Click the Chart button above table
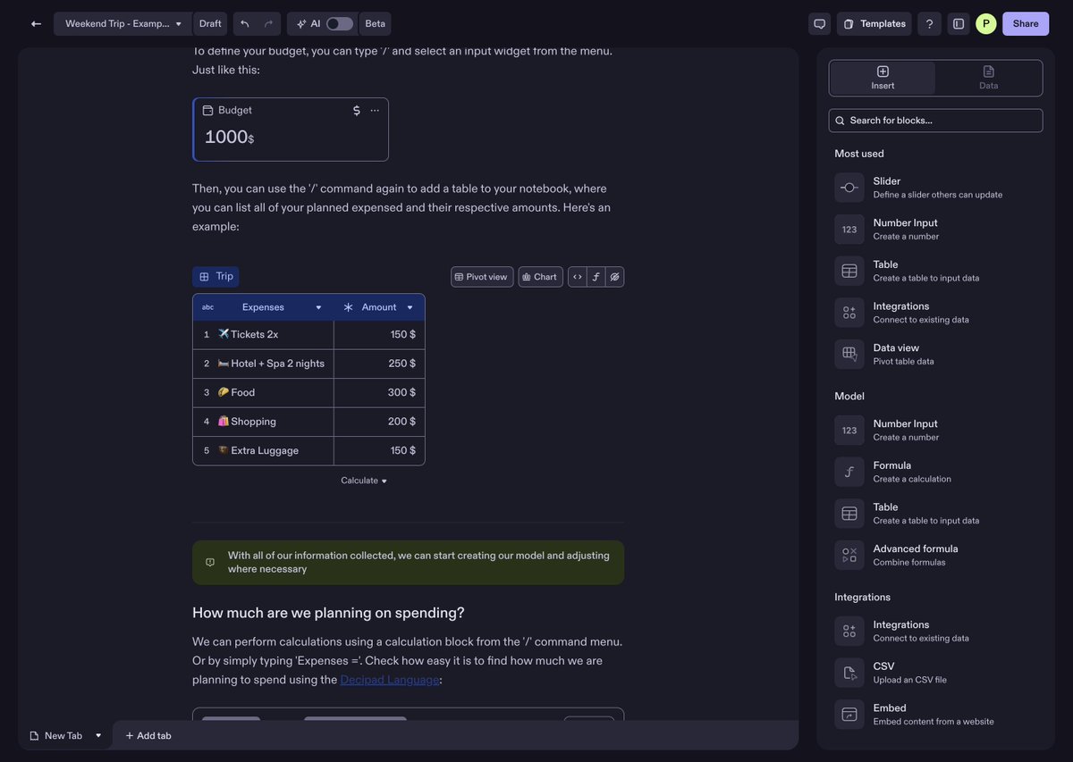 [540, 277]
